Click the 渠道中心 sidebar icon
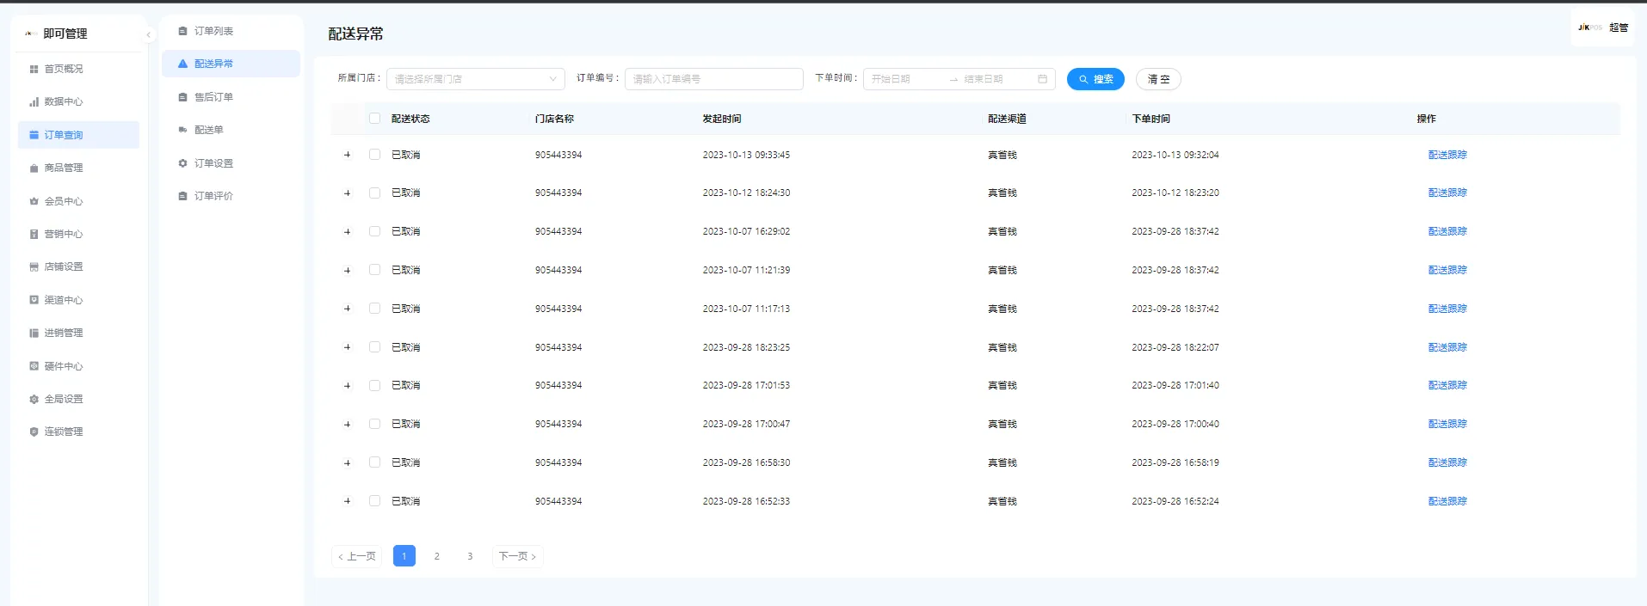 coord(34,300)
